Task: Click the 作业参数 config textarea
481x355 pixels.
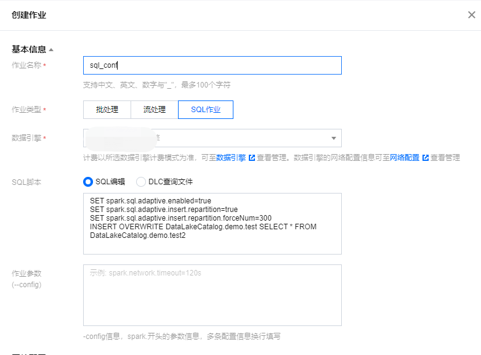Action: pos(212,295)
